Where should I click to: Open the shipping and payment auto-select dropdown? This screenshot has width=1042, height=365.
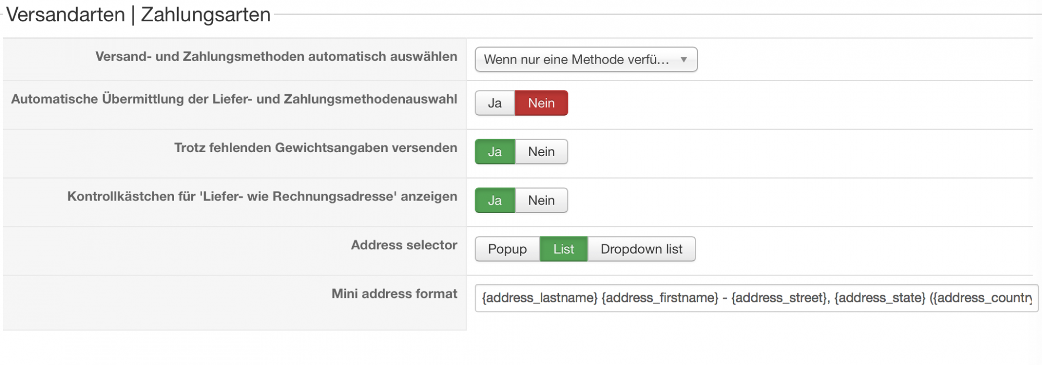[576, 60]
